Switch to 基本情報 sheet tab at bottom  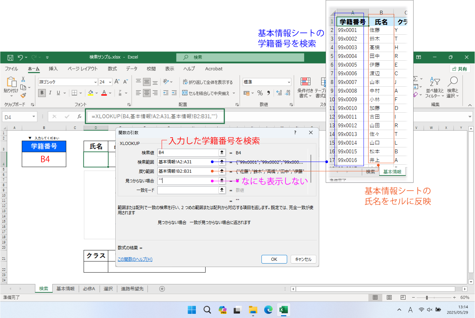pos(66,289)
